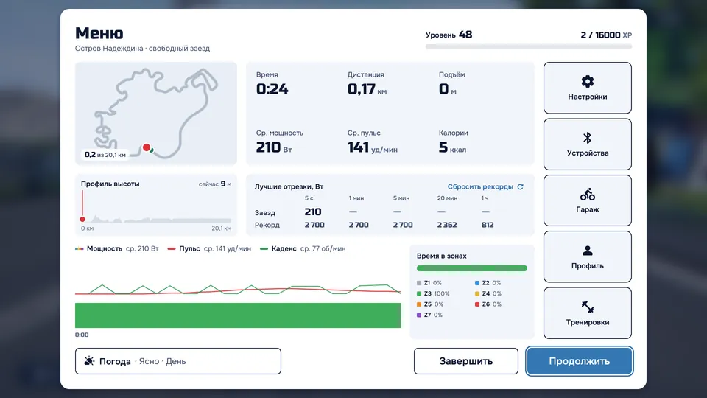707x398 pixels.
Task: Click the Z1 gray zone swatch
Action: pyautogui.click(x=419, y=283)
